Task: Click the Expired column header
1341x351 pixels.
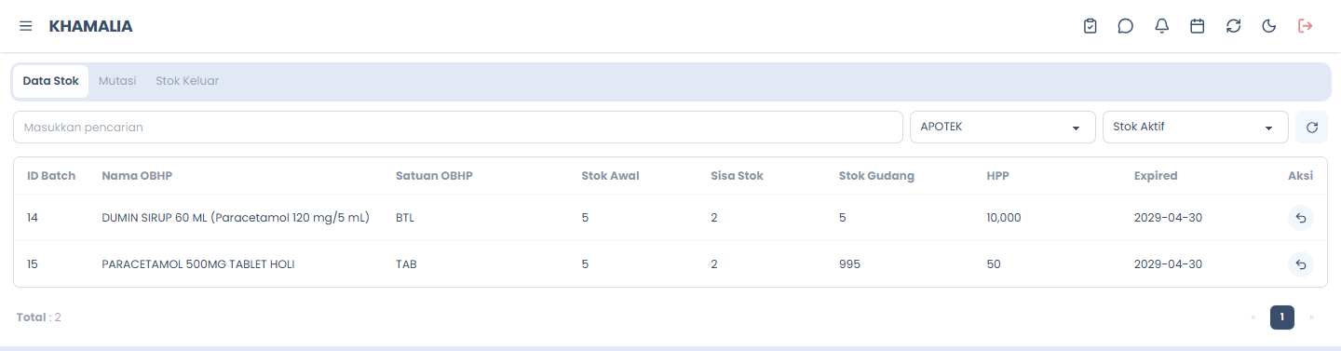Action: 1156,176
